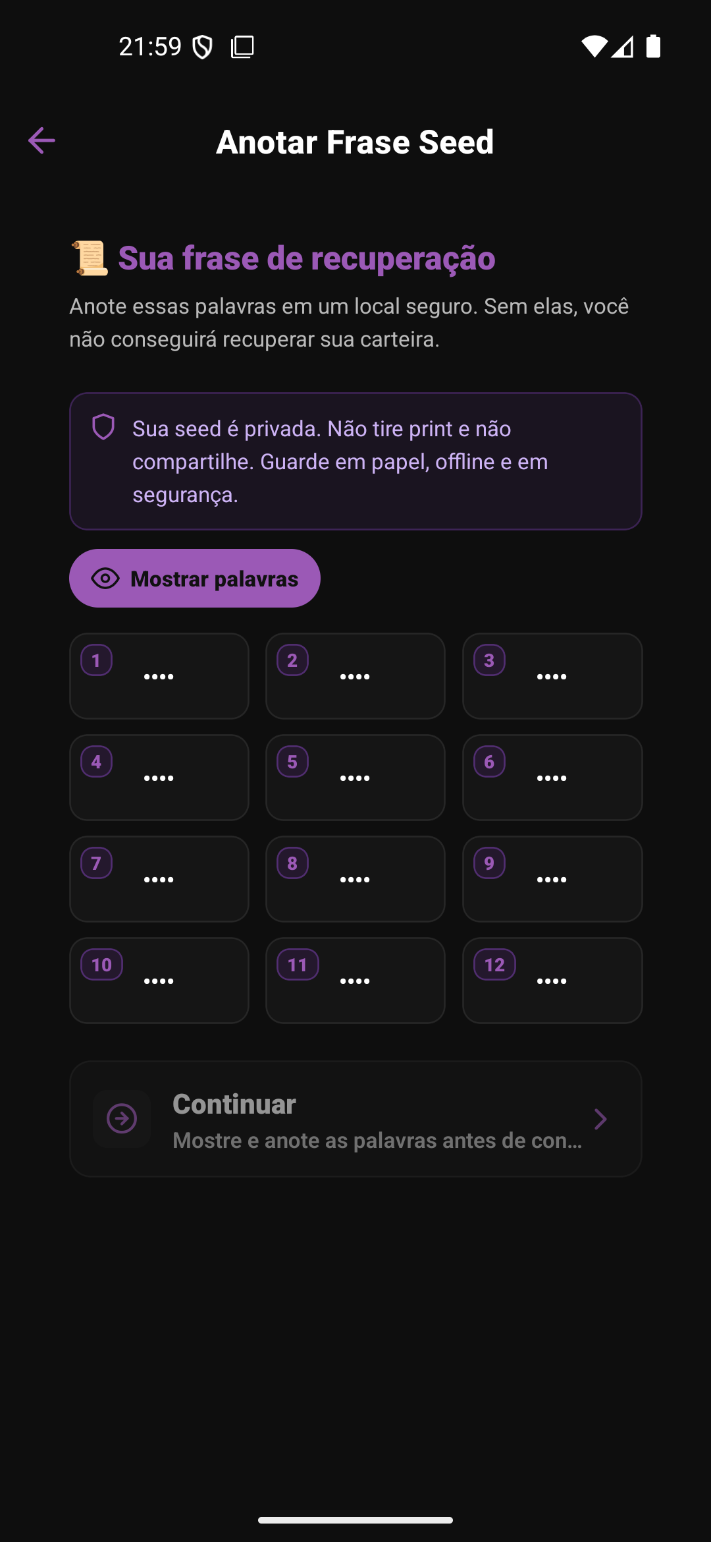Toggle word visibility with the eye icon
Viewport: 711px width, 1542px height.
click(105, 579)
